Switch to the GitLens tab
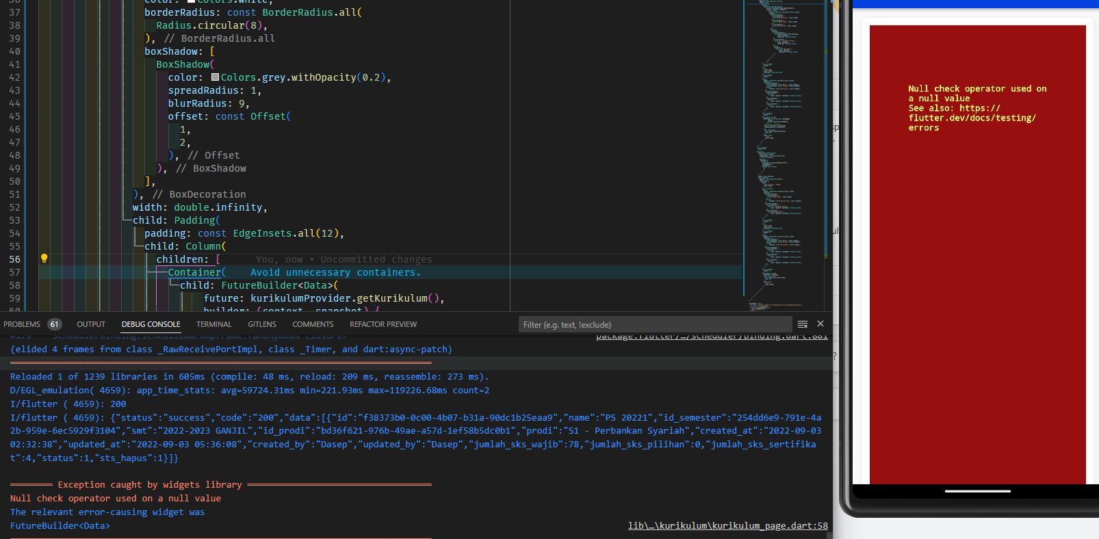This screenshot has width=1099, height=539. click(x=262, y=324)
